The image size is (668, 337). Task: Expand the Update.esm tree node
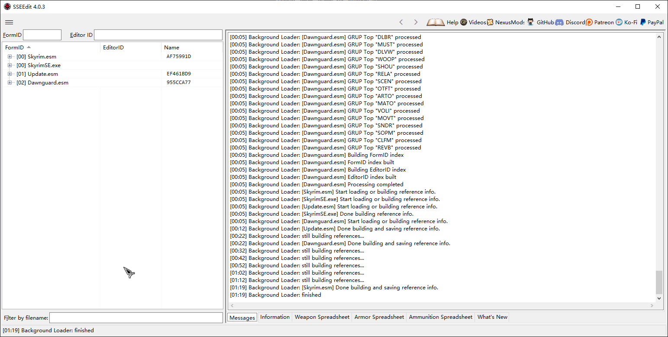point(10,74)
